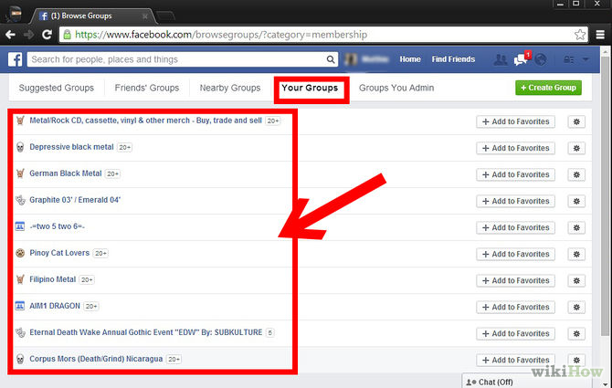Open the notifications globe icon
This screenshot has height=388, width=612.
pos(541,59)
